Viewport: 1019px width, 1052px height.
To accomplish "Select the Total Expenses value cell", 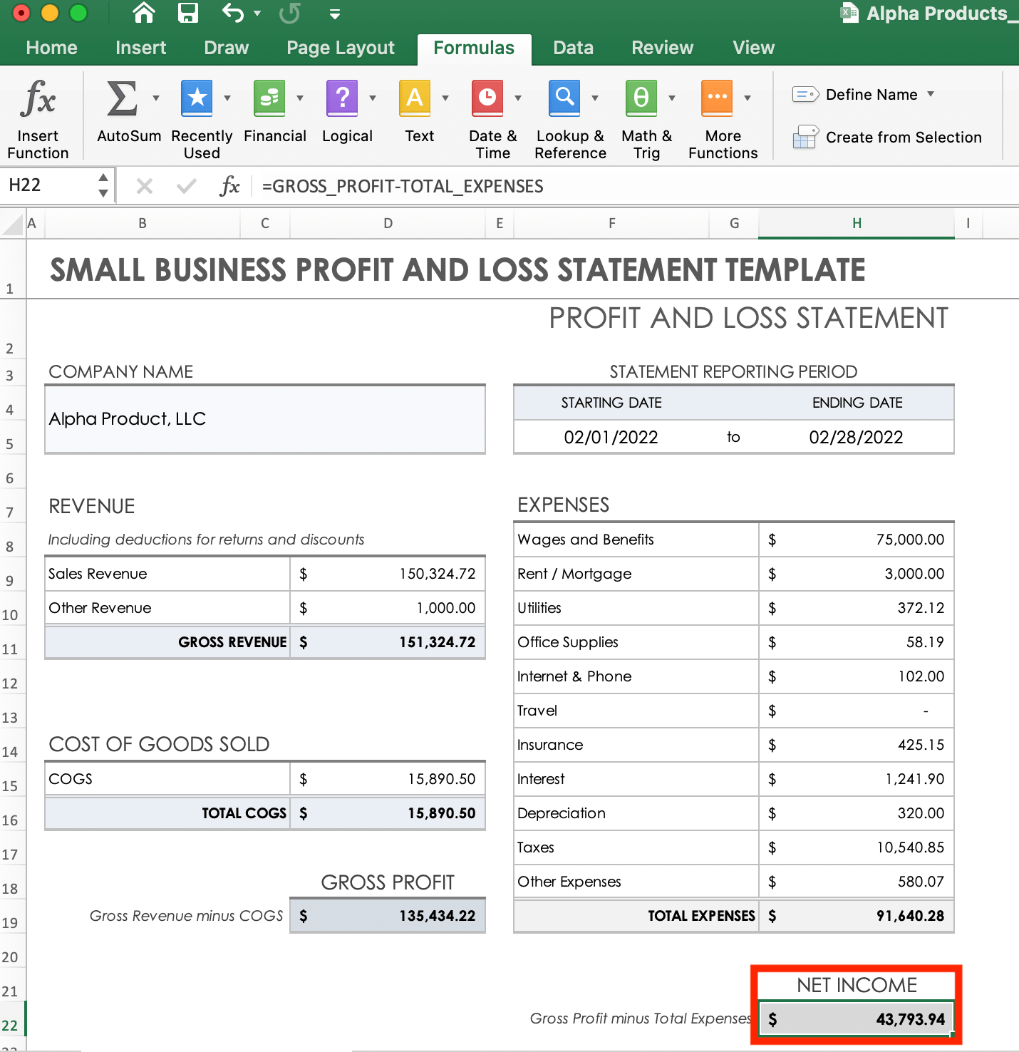I will tap(857, 916).
